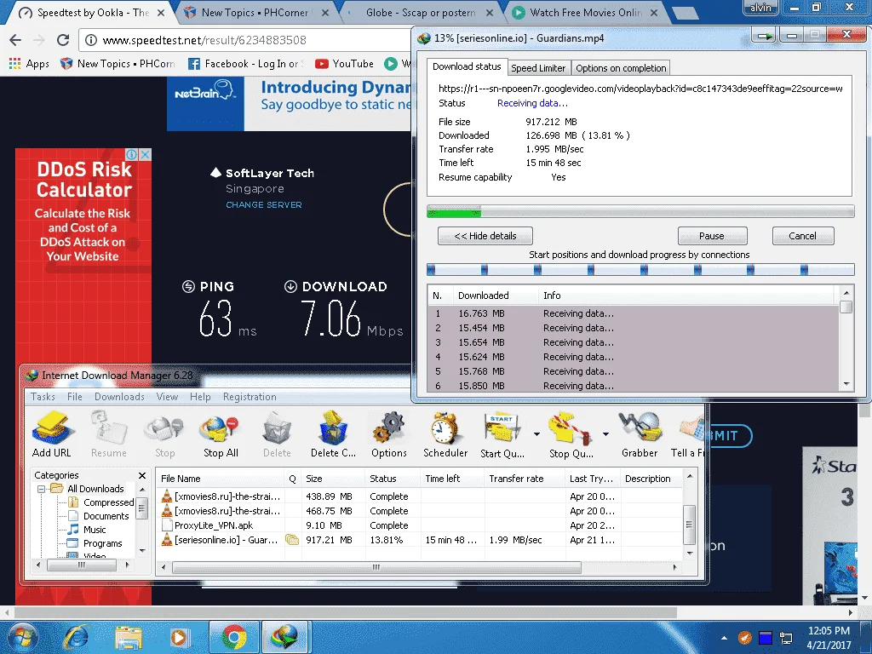
Task: Open the Grabber tool icon
Action: pos(640,433)
